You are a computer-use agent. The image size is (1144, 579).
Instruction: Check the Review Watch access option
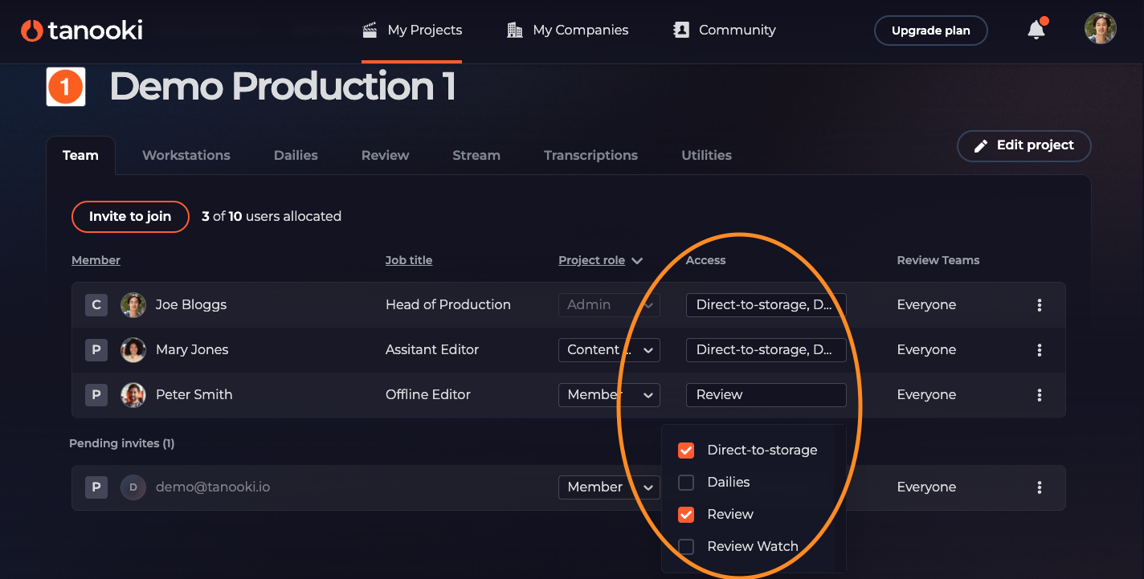[x=686, y=547]
